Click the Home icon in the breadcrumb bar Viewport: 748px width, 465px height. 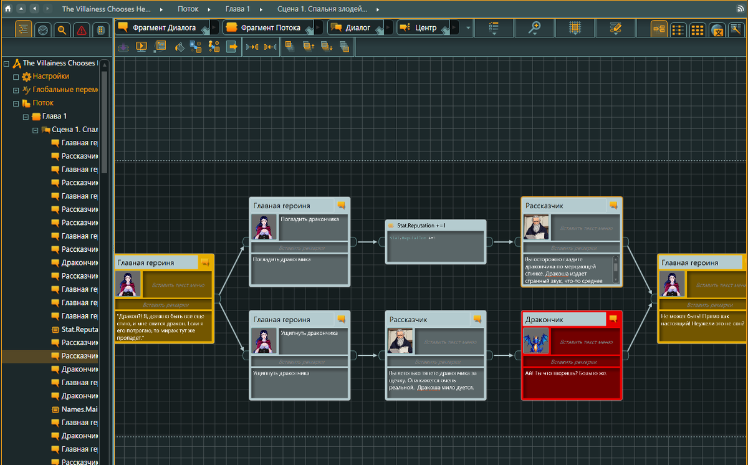8,9
